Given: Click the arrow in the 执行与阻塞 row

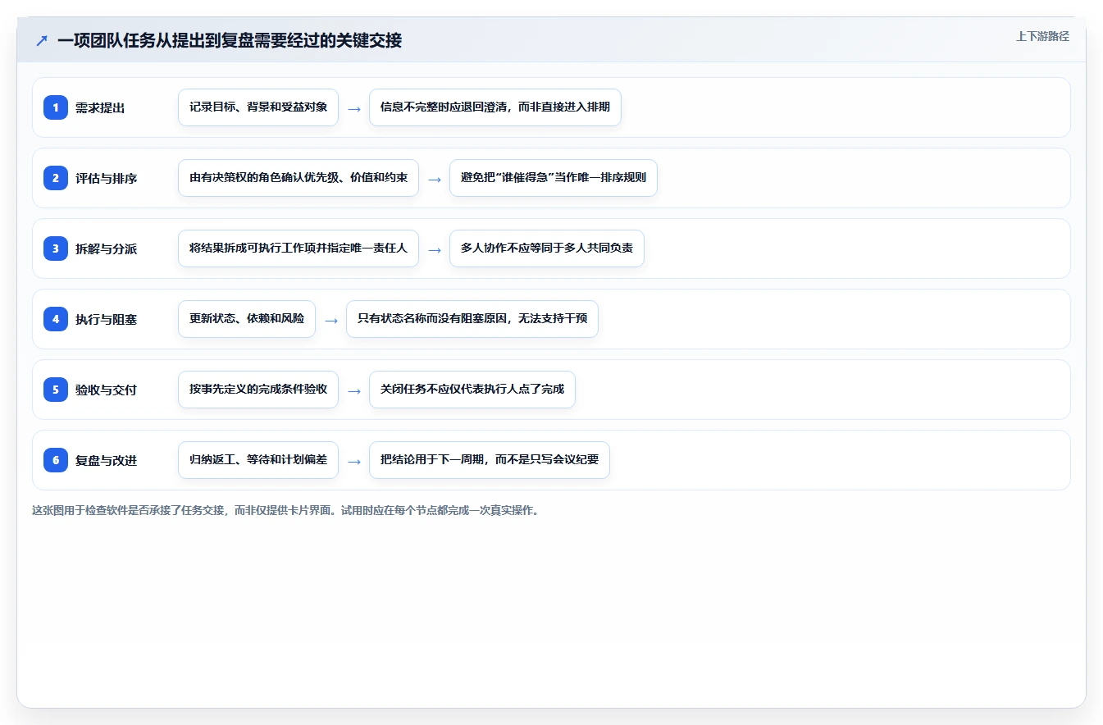Looking at the screenshot, I should pyautogui.click(x=331, y=320).
